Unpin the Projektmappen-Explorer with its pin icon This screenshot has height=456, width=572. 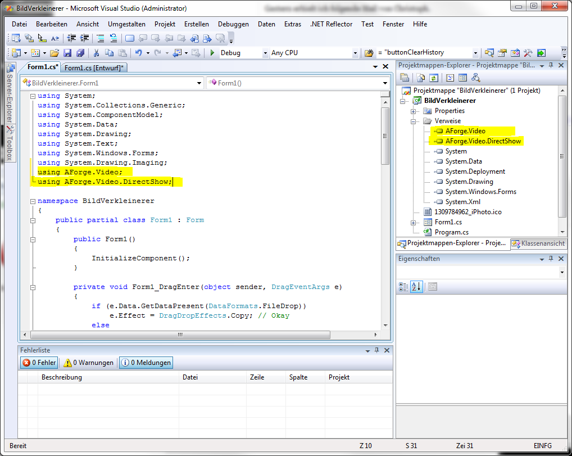551,65
